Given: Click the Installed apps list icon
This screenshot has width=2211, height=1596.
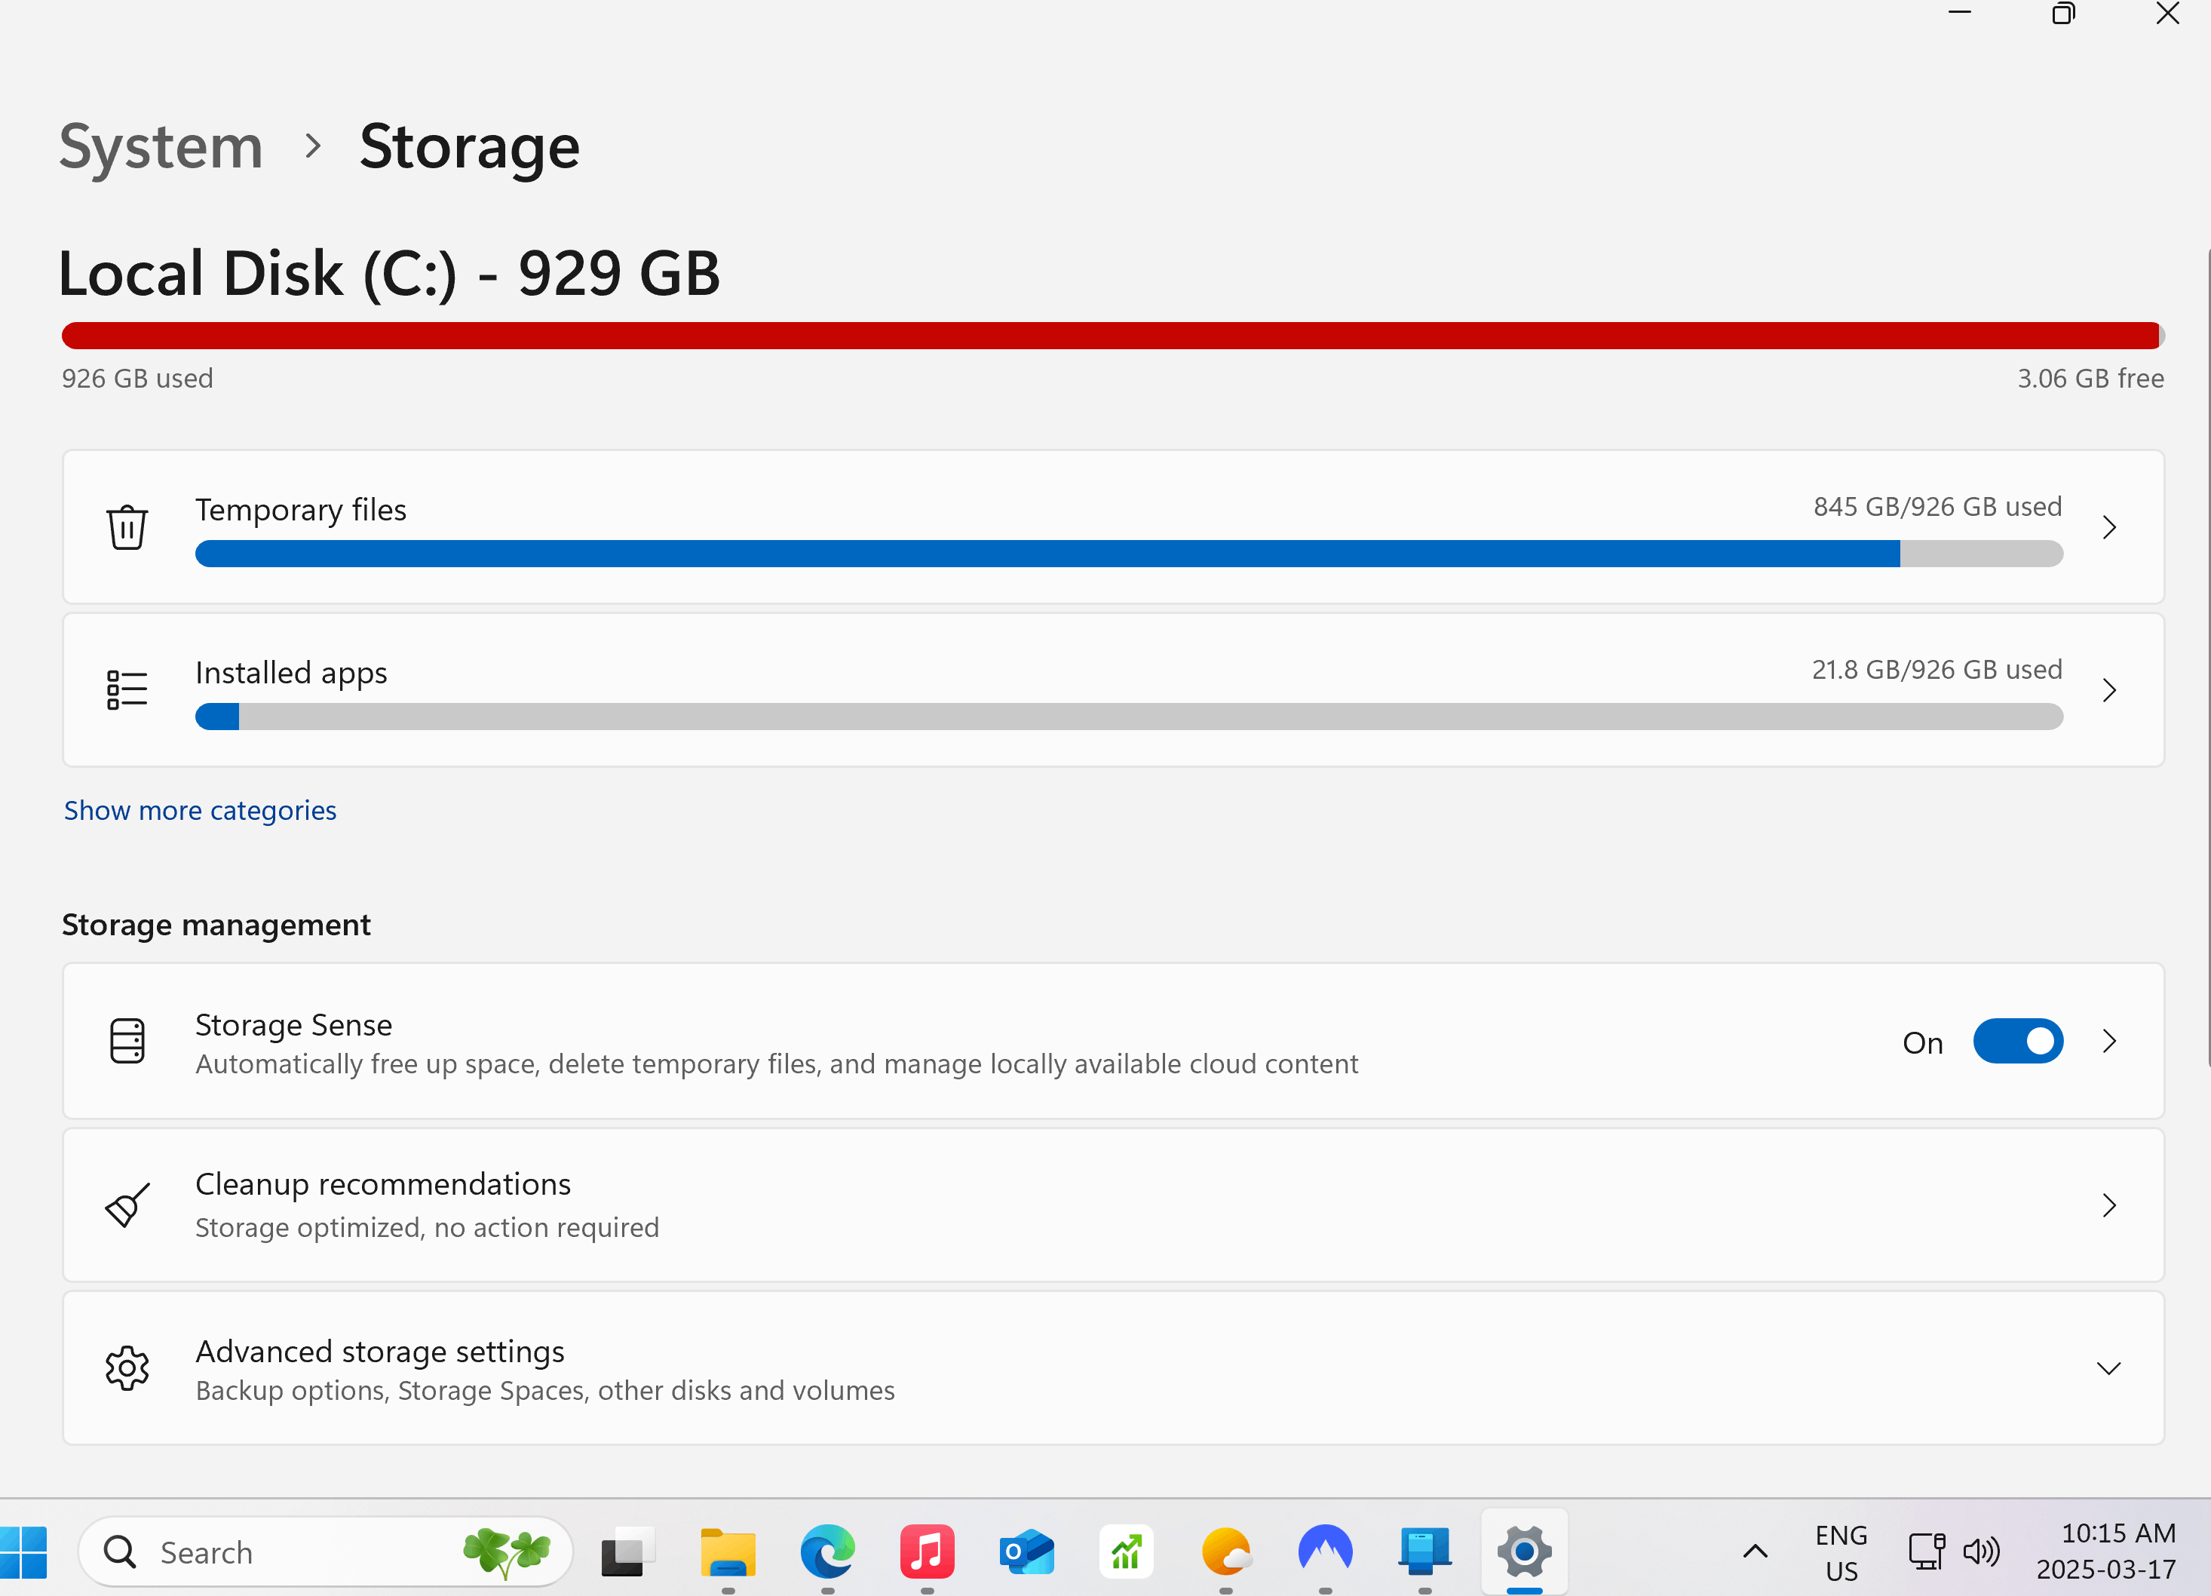Looking at the screenshot, I should coord(127,690).
